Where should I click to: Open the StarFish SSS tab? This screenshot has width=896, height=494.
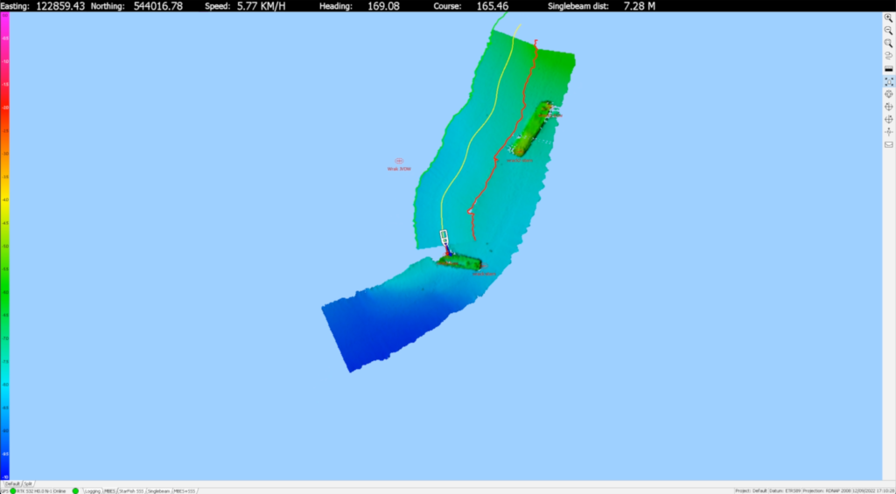point(129,491)
